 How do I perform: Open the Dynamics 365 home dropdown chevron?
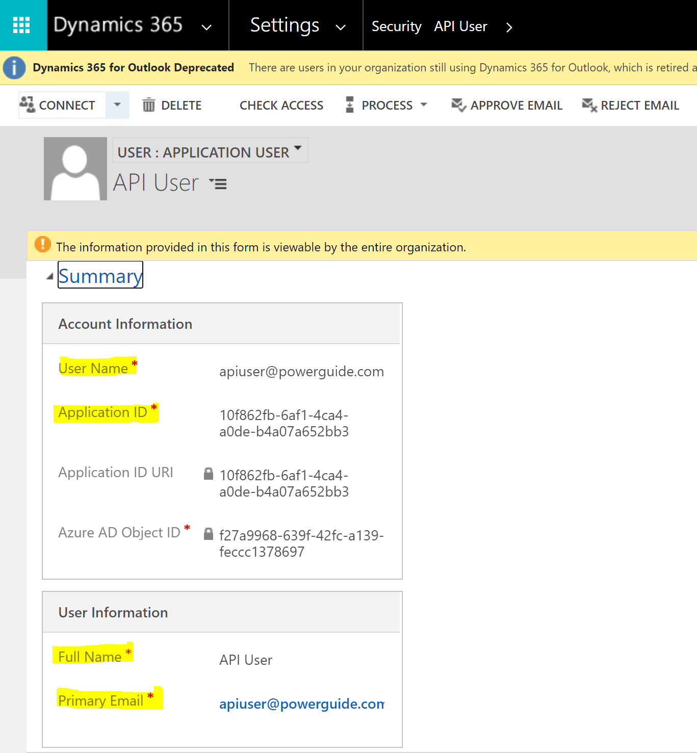click(x=206, y=27)
